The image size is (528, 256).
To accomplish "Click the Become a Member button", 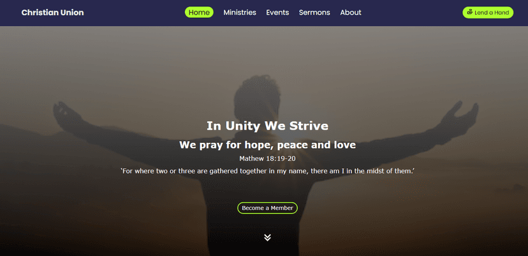I will coord(267,208).
